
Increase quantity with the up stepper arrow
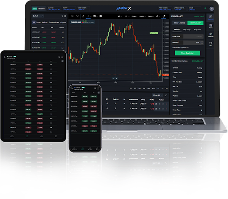[x=202, y=42]
